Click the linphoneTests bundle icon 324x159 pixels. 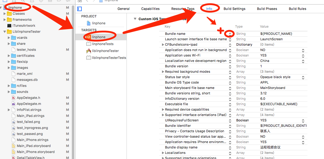pos(89,44)
